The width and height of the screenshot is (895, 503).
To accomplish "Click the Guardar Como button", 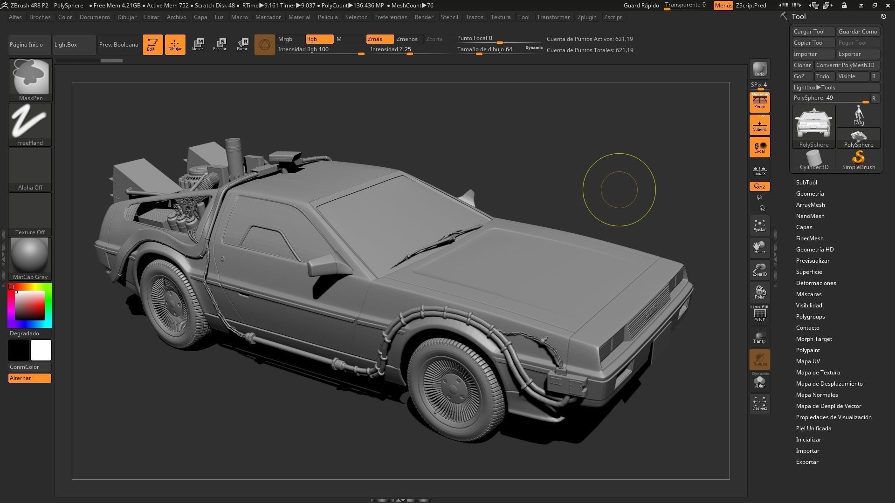I will click(858, 32).
